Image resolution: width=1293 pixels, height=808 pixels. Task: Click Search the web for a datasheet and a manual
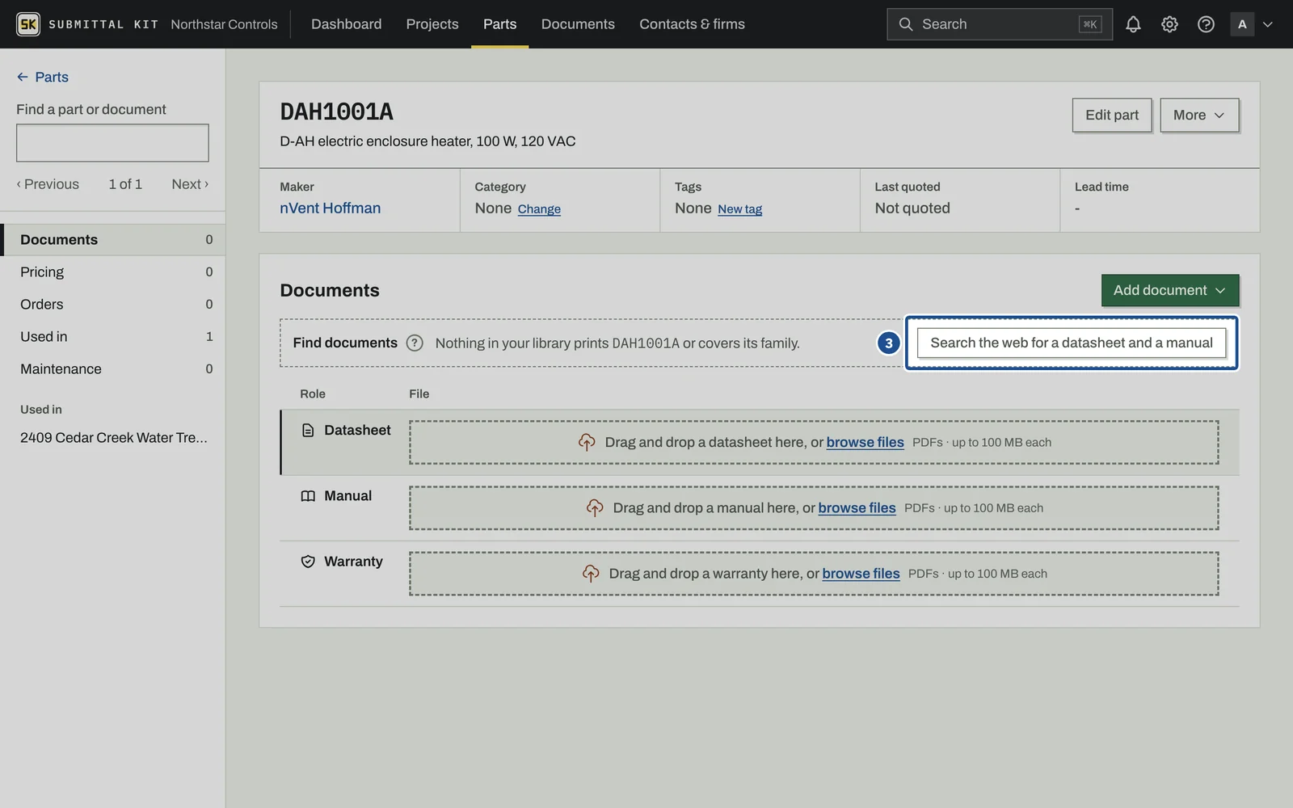(x=1071, y=343)
